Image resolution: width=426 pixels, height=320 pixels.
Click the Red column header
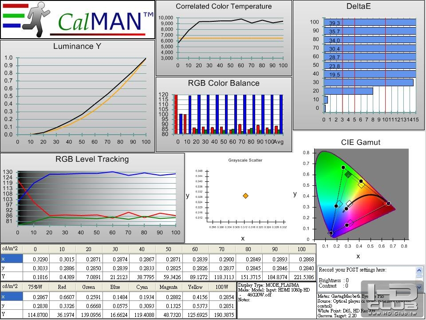pos(63,287)
